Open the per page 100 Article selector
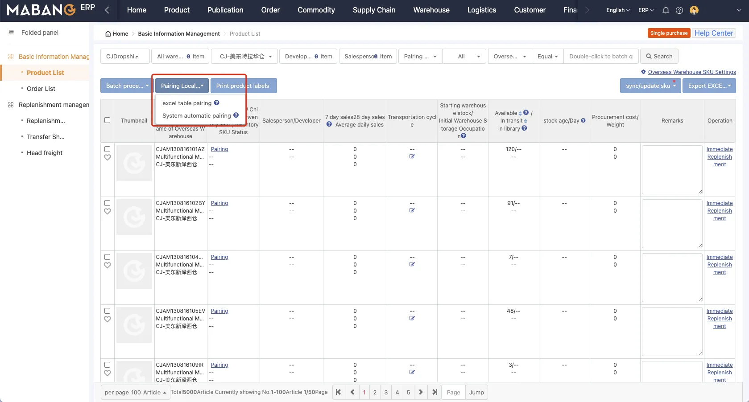This screenshot has height=402, width=749. [x=135, y=393]
